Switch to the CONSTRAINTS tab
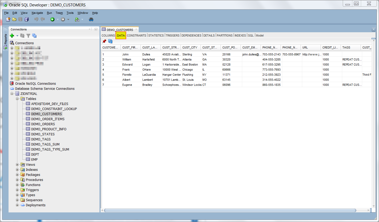 (137, 35)
